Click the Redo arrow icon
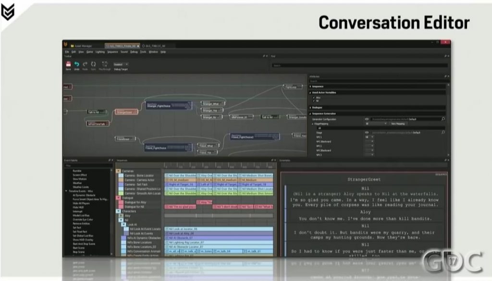 pos(85,64)
